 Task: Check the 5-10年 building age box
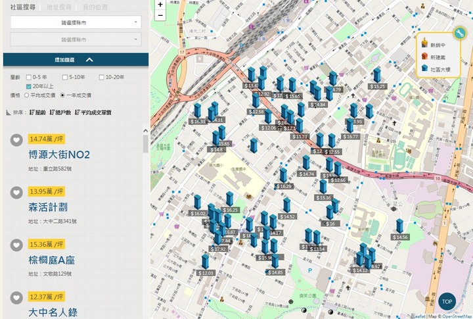coord(65,78)
